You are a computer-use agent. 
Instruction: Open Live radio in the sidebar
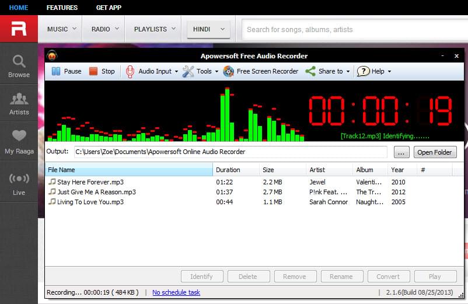19,182
